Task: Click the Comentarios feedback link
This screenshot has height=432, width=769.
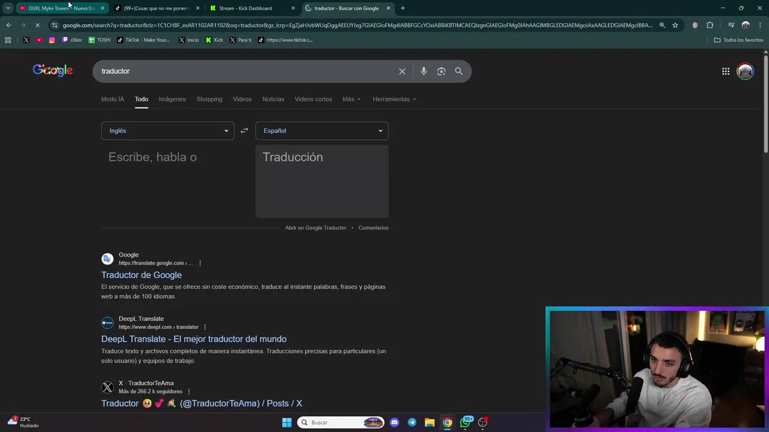Action: (373, 228)
